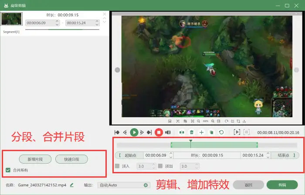The height and width of the screenshot is (195, 305).
Task: Decrease the 起始点 time in timeline panel
Action: click(171, 157)
